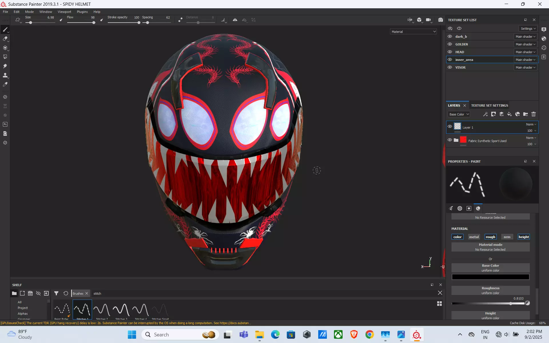The height and width of the screenshot is (343, 549).
Task: Hide the dark_b texture set
Action: pos(450,36)
